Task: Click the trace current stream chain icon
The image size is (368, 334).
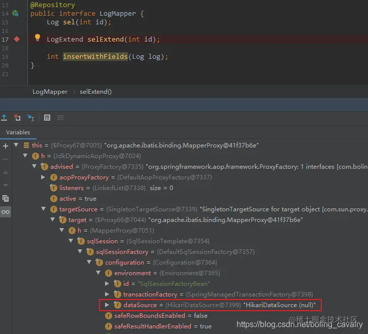Action: (x=60, y=118)
